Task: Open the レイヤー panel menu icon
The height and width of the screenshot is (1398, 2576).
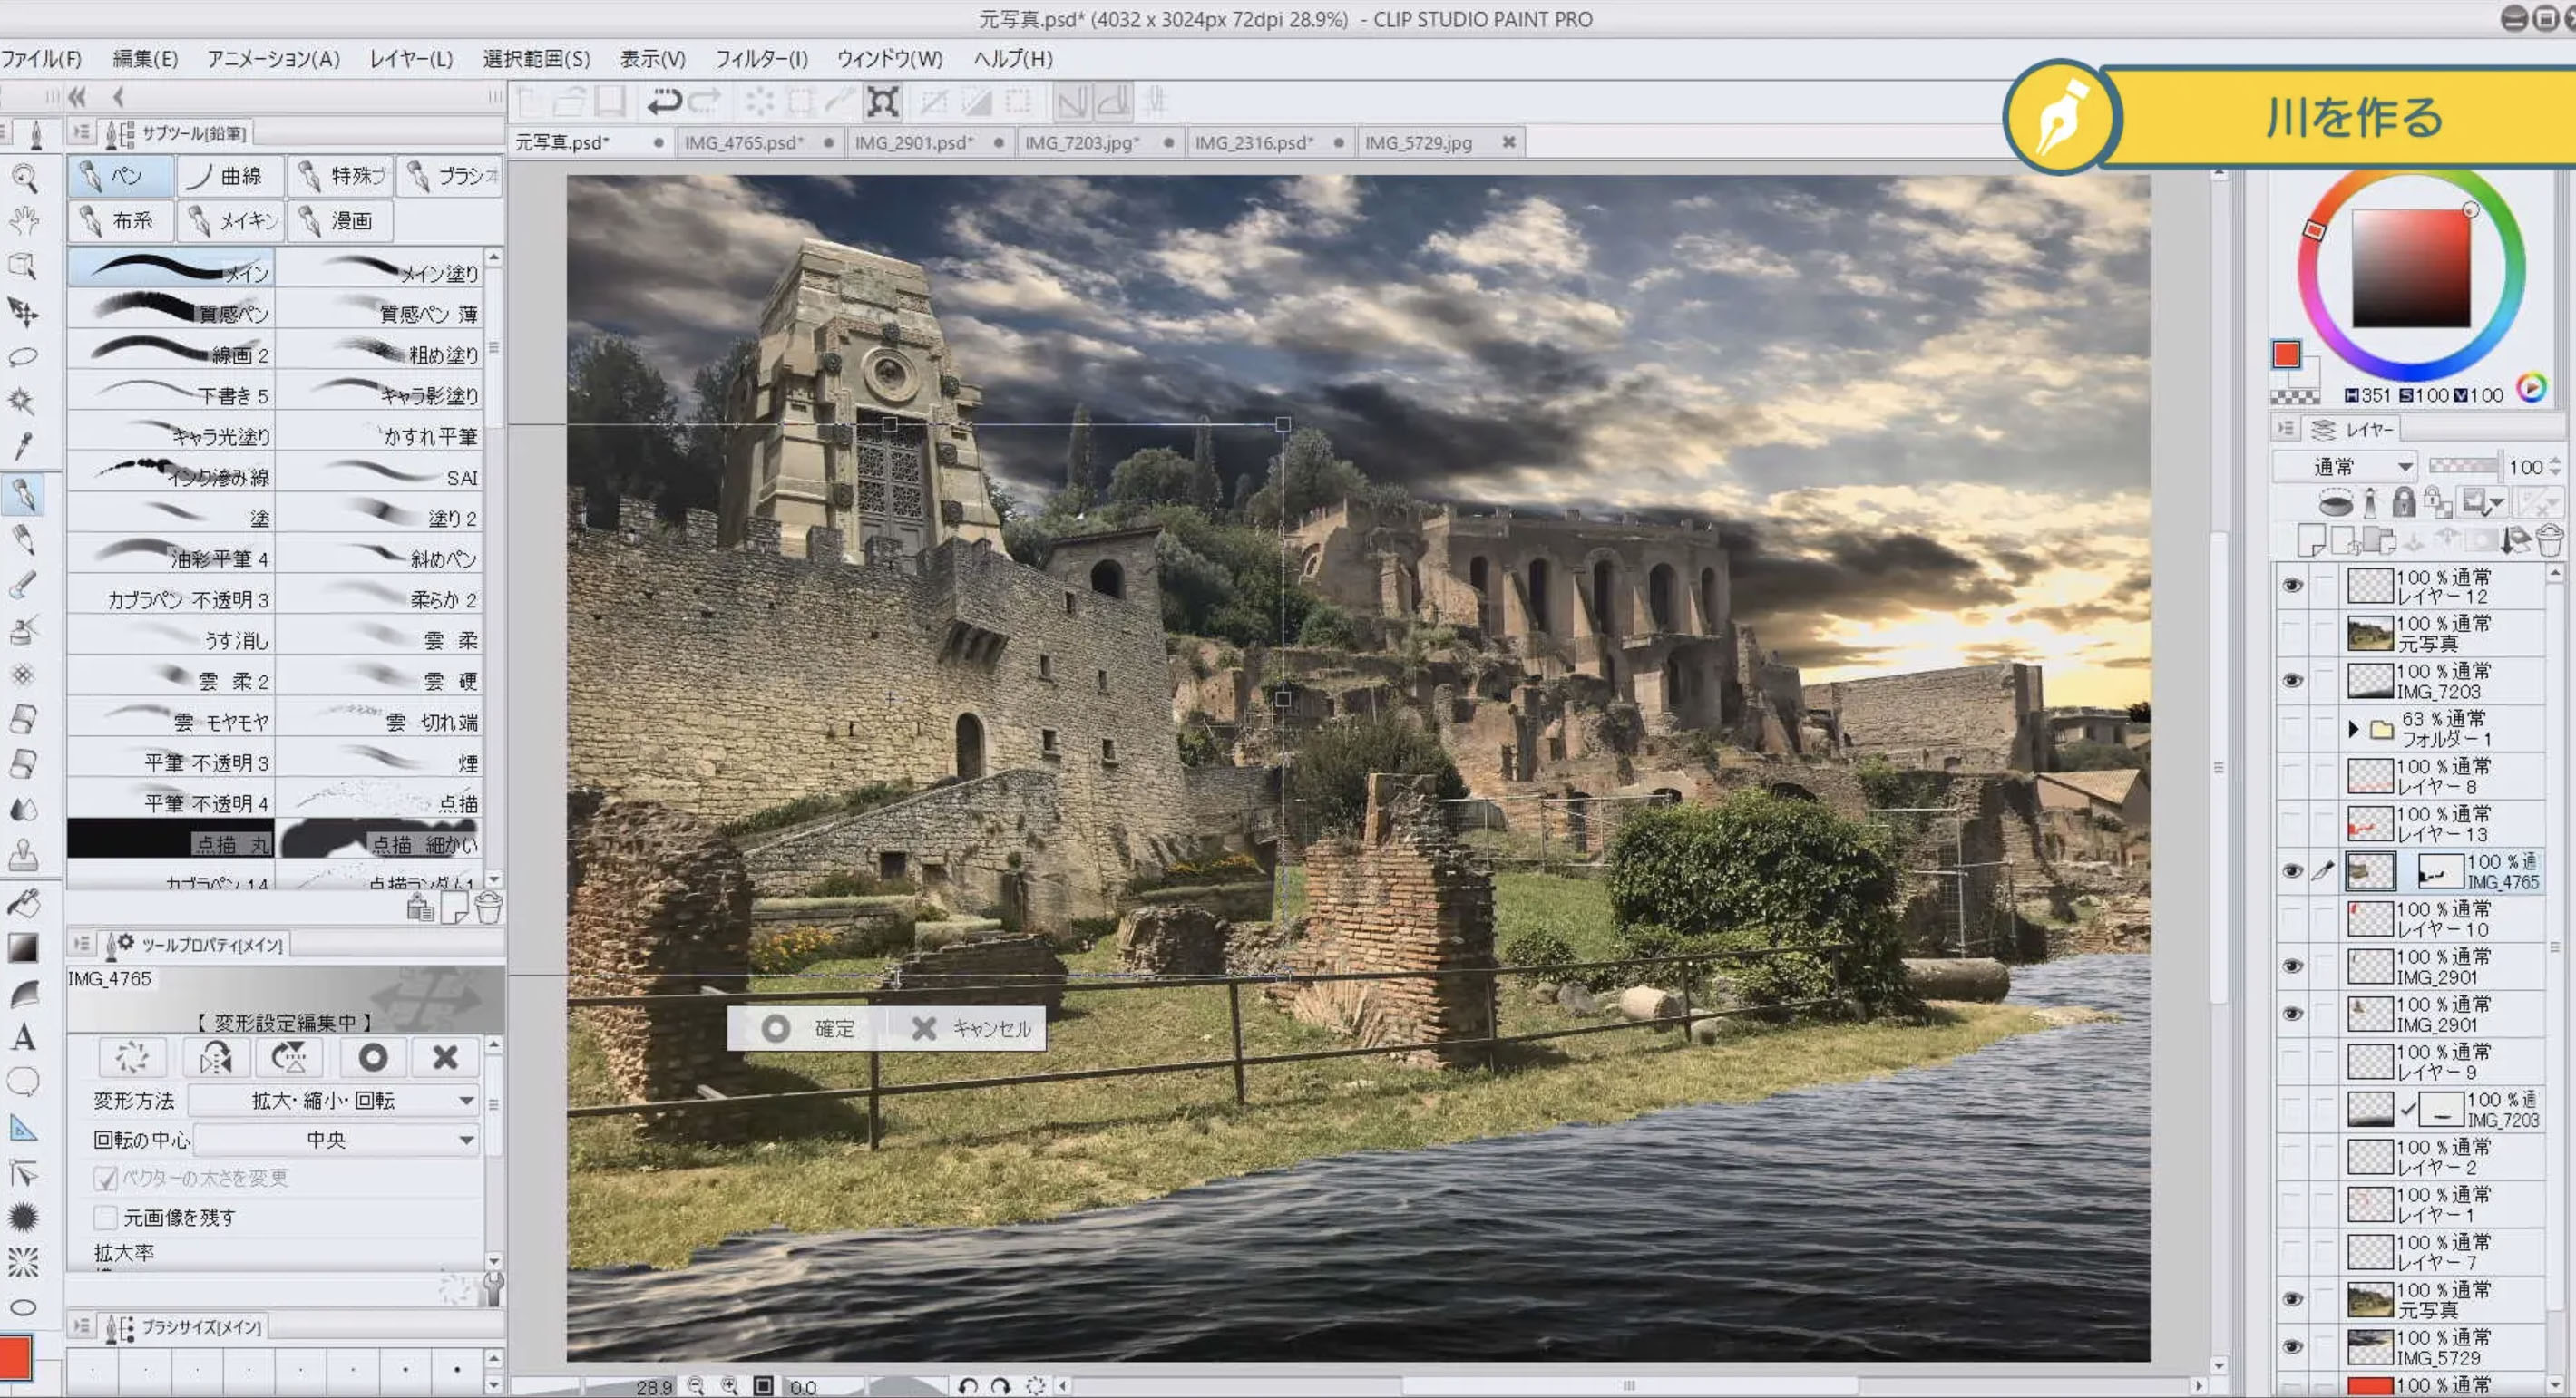Action: pyautogui.click(x=2286, y=429)
